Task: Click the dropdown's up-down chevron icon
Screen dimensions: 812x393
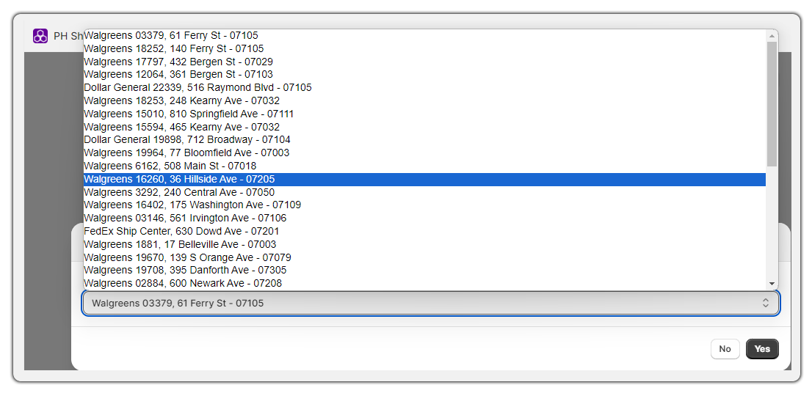Action: point(766,303)
